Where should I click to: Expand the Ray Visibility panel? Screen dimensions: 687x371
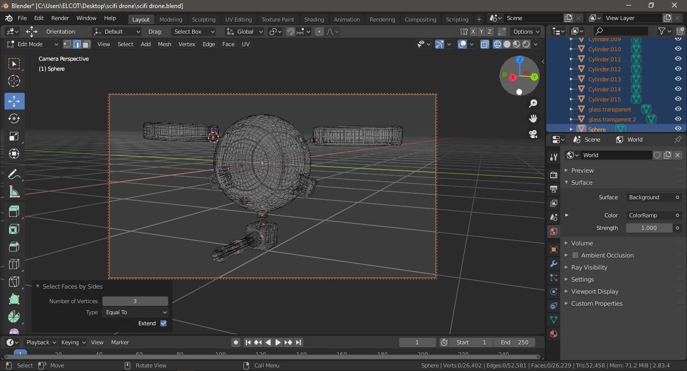(589, 267)
